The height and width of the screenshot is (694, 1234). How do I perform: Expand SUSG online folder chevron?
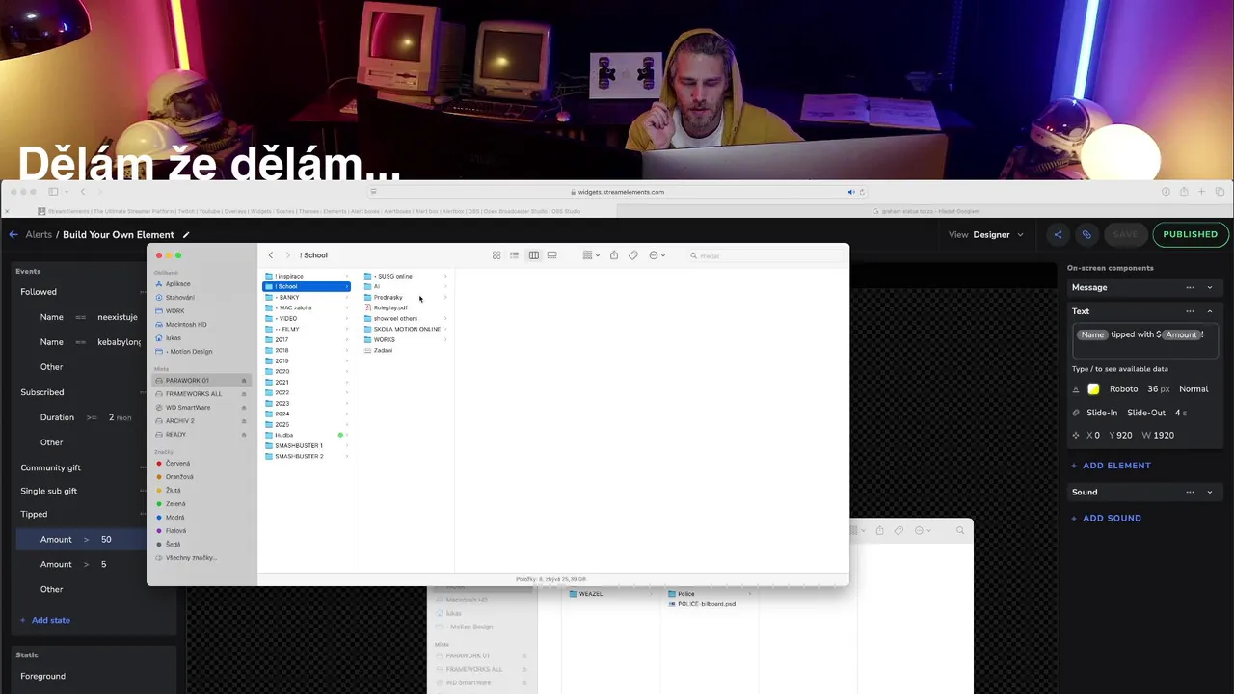pos(445,277)
